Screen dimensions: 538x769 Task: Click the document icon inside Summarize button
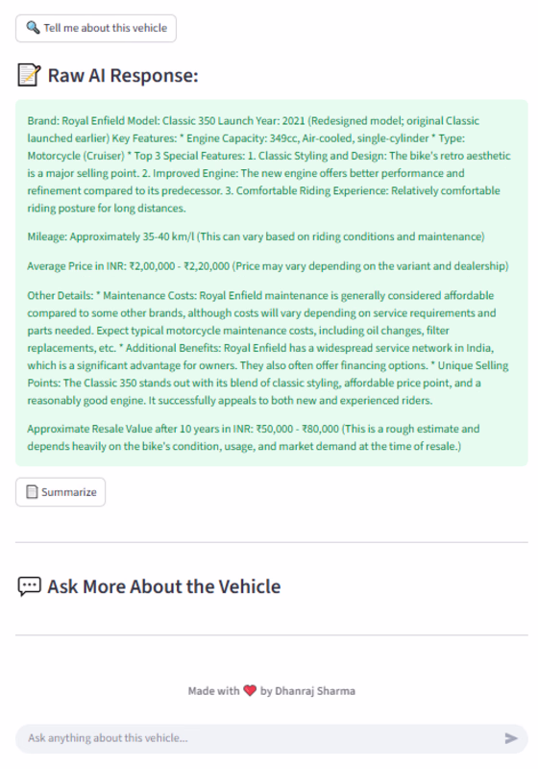coord(32,491)
